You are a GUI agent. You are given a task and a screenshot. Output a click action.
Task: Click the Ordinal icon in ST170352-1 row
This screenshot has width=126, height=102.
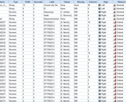[x=115, y=87]
